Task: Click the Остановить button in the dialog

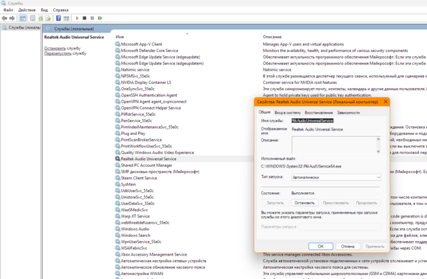Action: [x=304, y=203]
